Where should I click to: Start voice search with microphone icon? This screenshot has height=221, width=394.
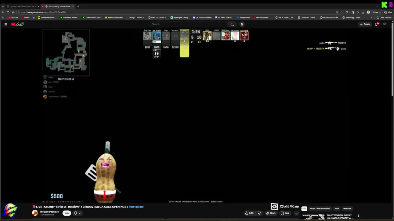(242, 24)
